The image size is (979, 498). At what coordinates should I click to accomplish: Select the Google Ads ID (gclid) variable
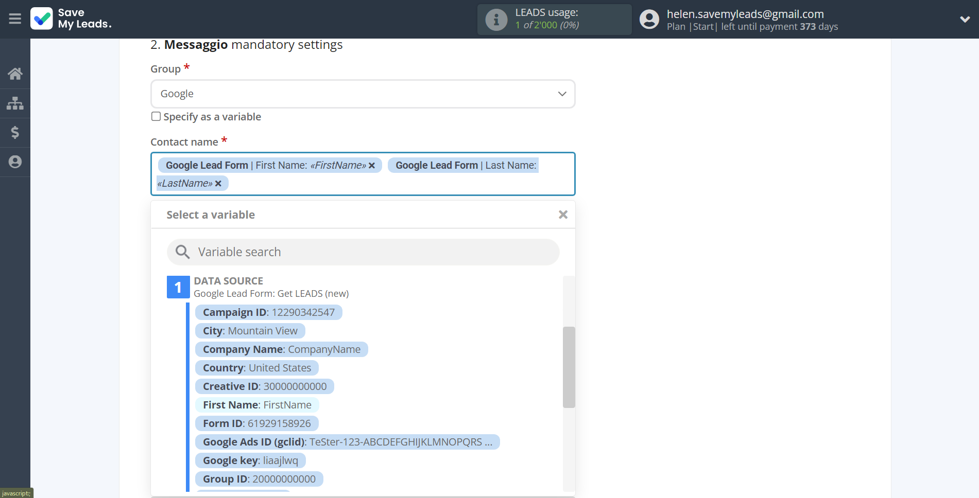(348, 442)
